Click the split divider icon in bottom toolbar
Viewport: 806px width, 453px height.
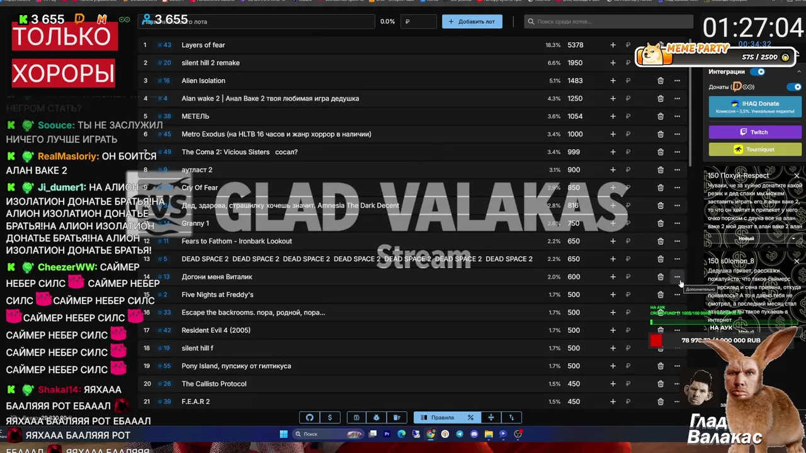coord(491,417)
